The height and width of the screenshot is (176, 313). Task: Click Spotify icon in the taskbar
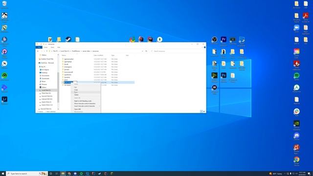coord(81,174)
